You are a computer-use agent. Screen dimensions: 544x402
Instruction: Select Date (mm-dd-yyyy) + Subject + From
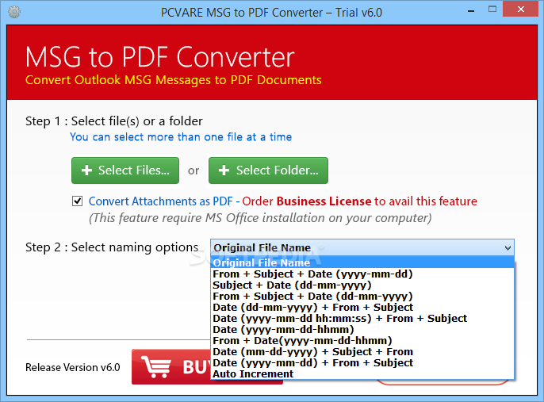[362, 352]
